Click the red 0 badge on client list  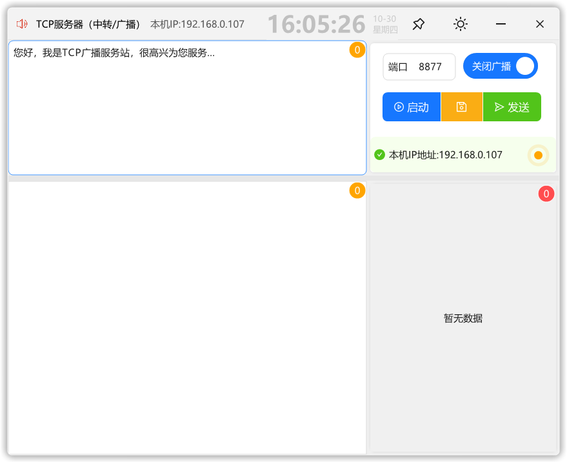(x=546, y=194)
